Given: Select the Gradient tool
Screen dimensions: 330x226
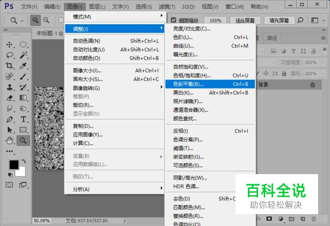Looking at the screenshot, I should tap(23, 98).
